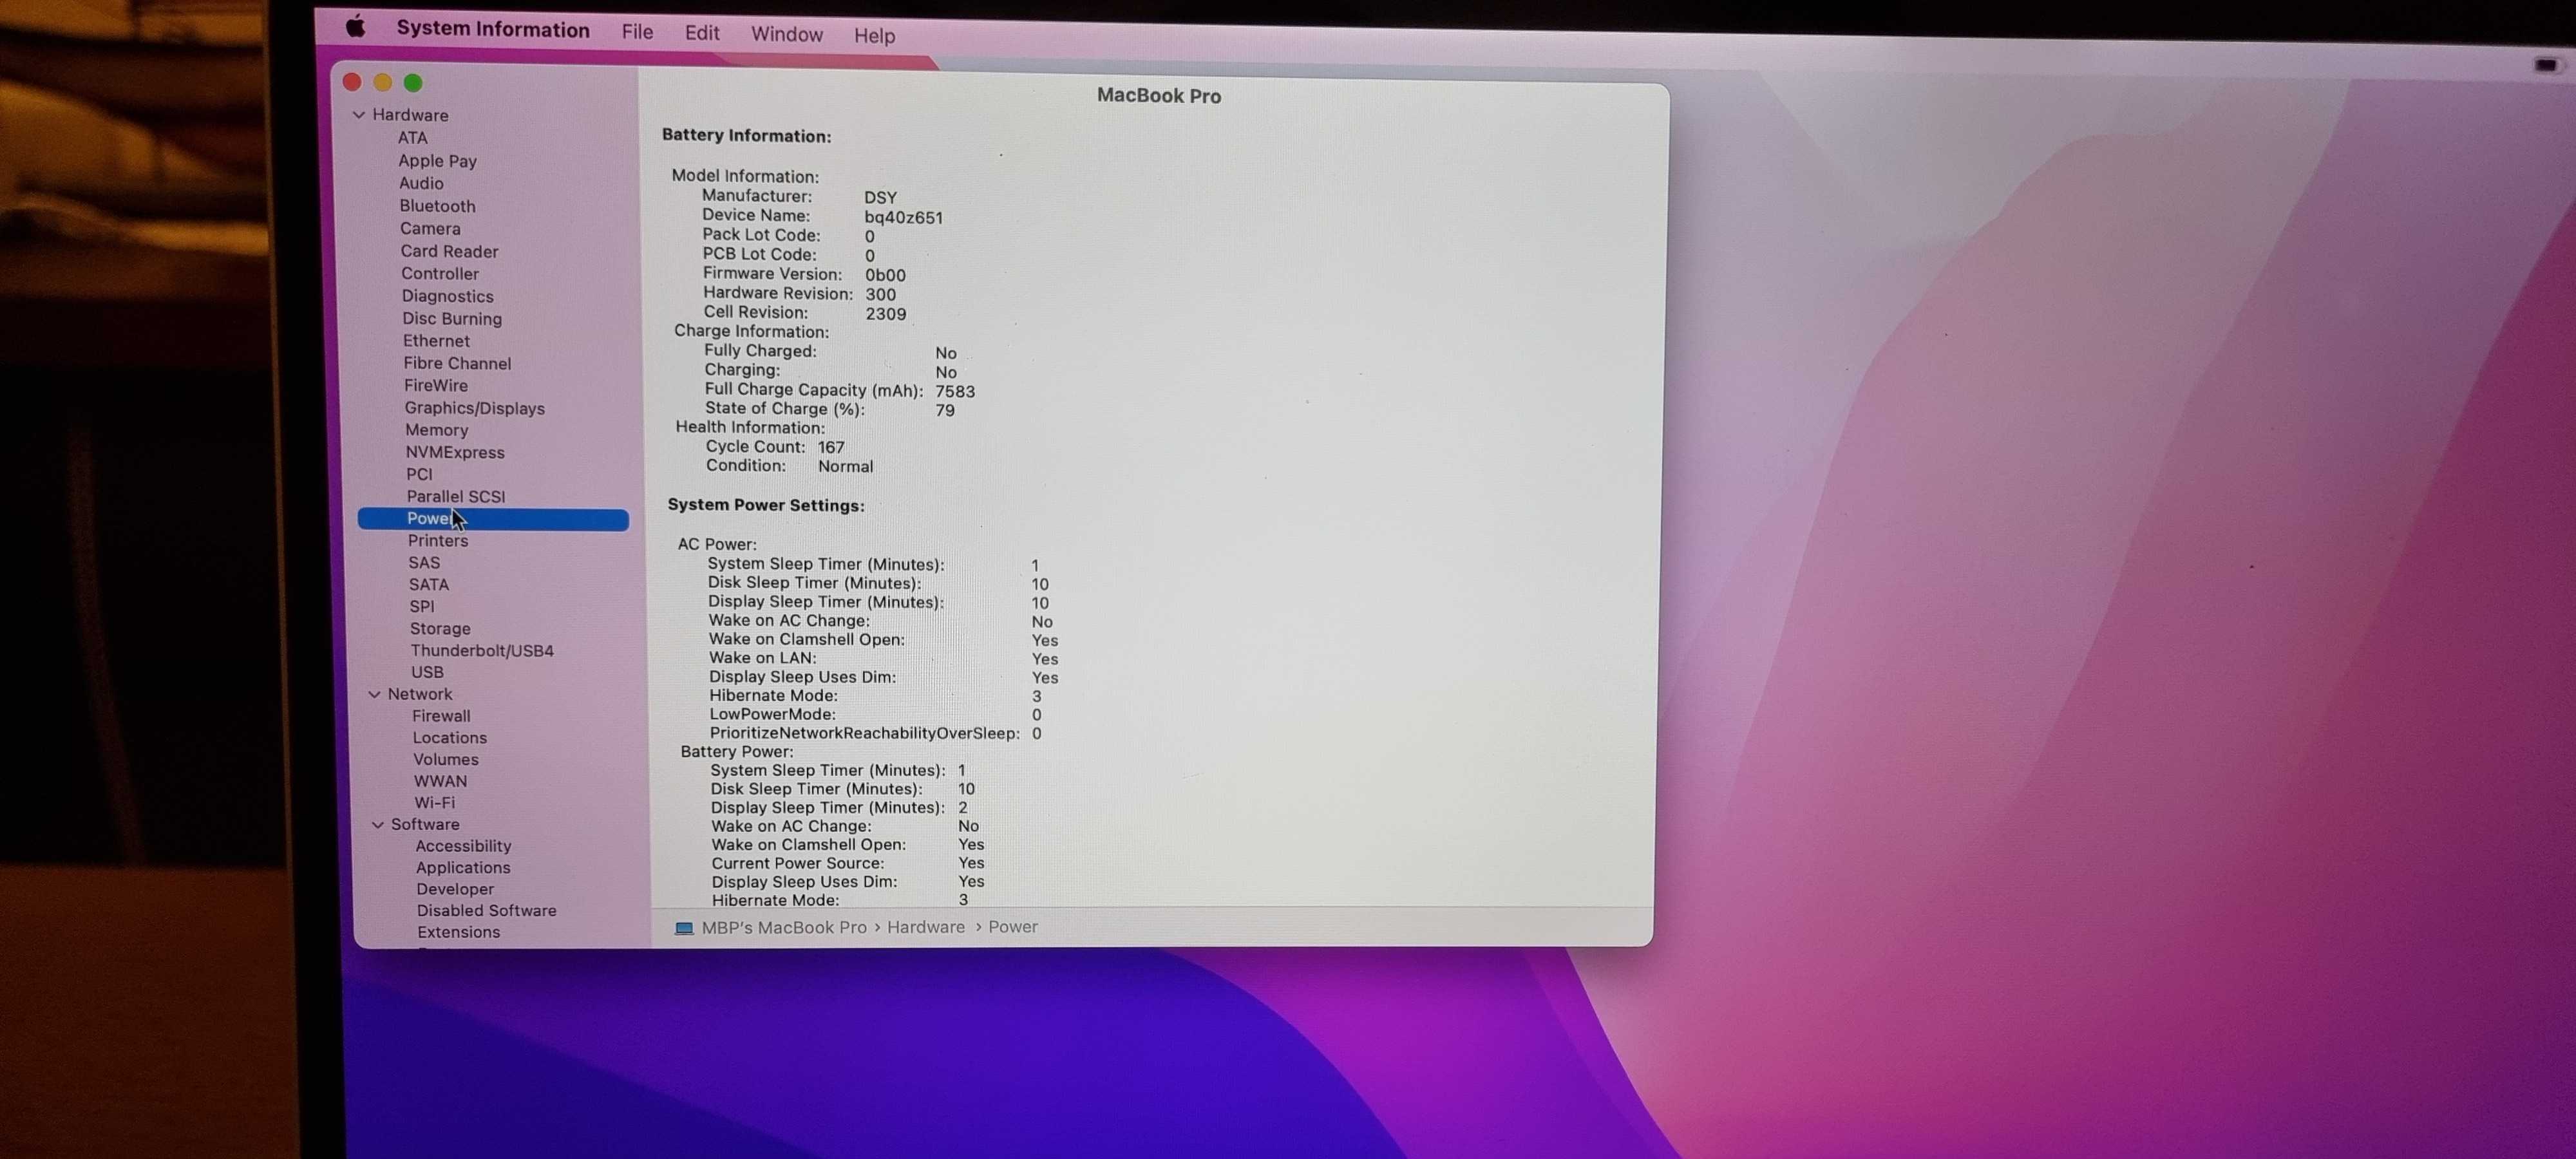Click Hardware in the path bar
Image resolution: width=2576 pixels, height=1159 pixels.
(925, 927)
